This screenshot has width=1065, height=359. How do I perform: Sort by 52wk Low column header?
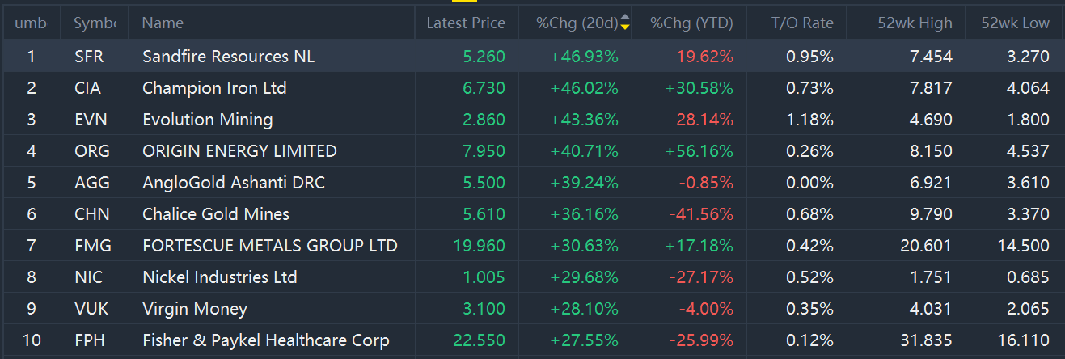[1015, 23]
